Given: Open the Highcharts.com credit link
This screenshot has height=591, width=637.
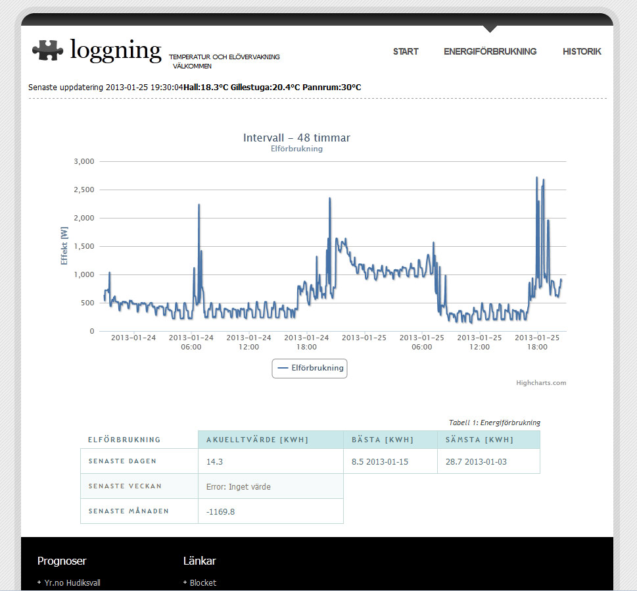Looking at the screenshot, I should pos(540,382).
